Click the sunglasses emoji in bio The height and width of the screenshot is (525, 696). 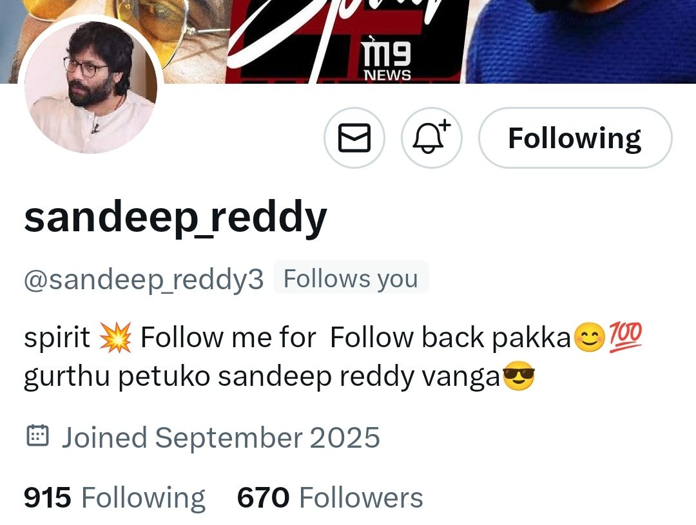[x=518, y=376]
